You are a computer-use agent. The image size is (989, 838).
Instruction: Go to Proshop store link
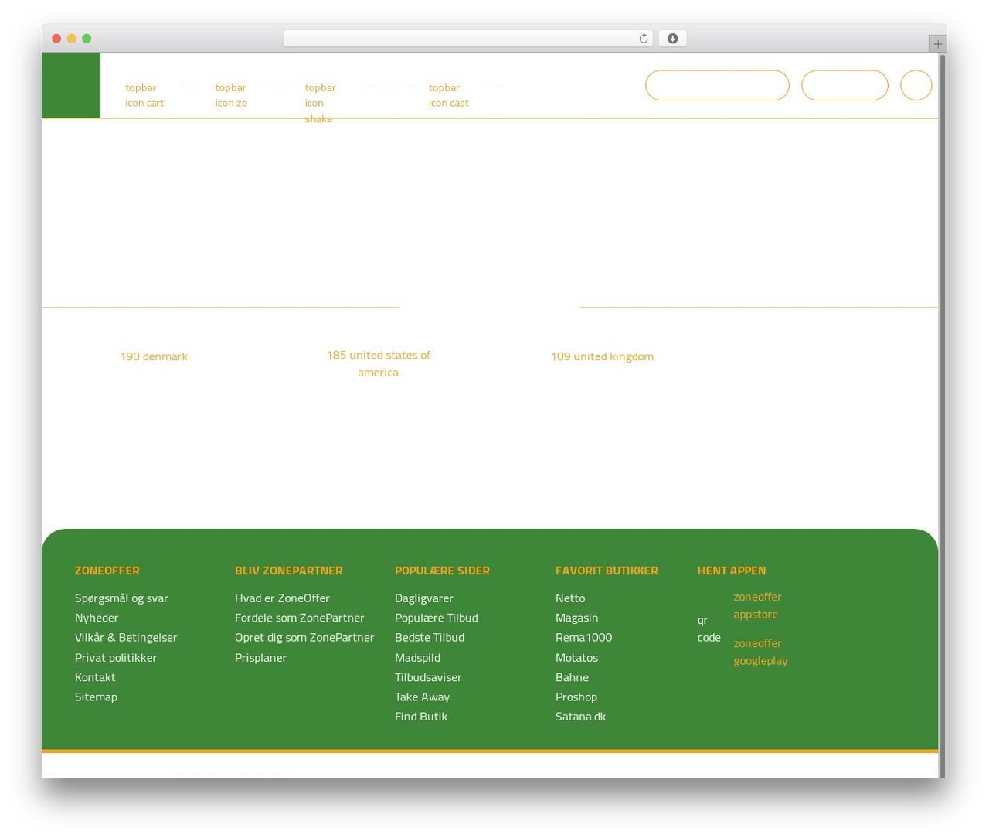576,697
